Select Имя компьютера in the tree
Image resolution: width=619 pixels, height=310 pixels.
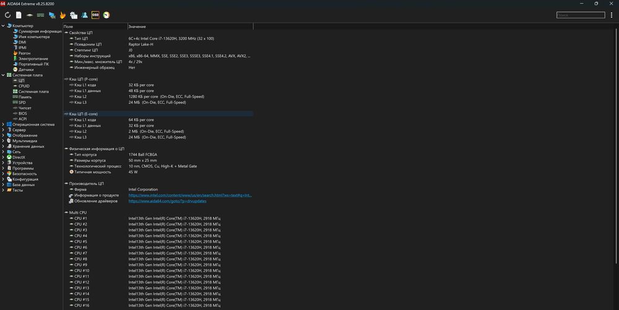pyautogui.click(x=34, y=37)
